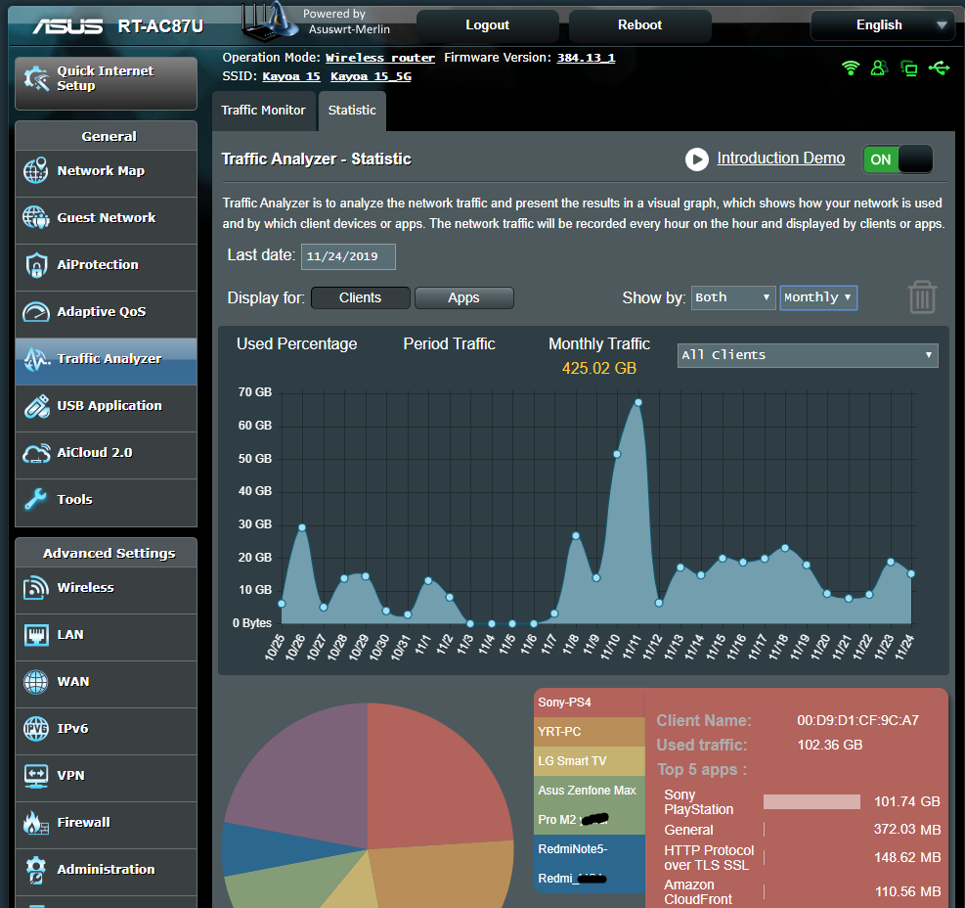Open the Monthly period dropdown
Image resolution: width=965 pixels, height=908 pixels.
818,297
